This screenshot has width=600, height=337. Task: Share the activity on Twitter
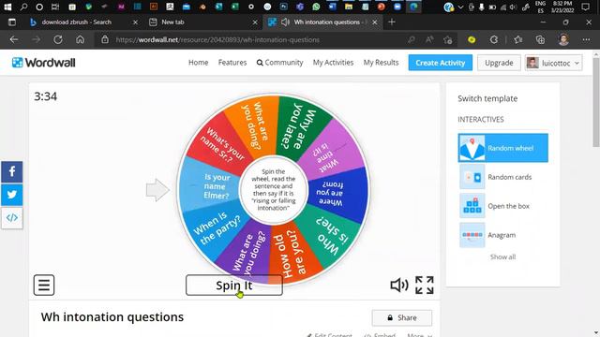pyautogui.click(x=12, y=195)
